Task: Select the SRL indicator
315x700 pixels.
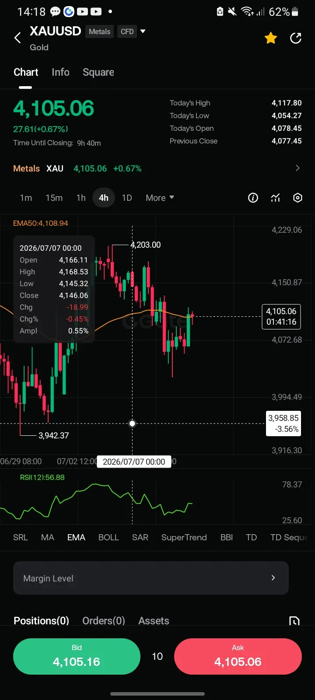Action: 20,537
